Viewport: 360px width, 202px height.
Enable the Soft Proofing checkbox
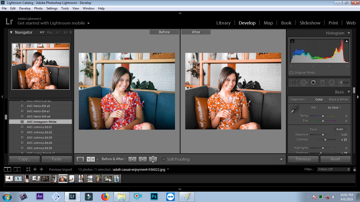click(164, 159)
